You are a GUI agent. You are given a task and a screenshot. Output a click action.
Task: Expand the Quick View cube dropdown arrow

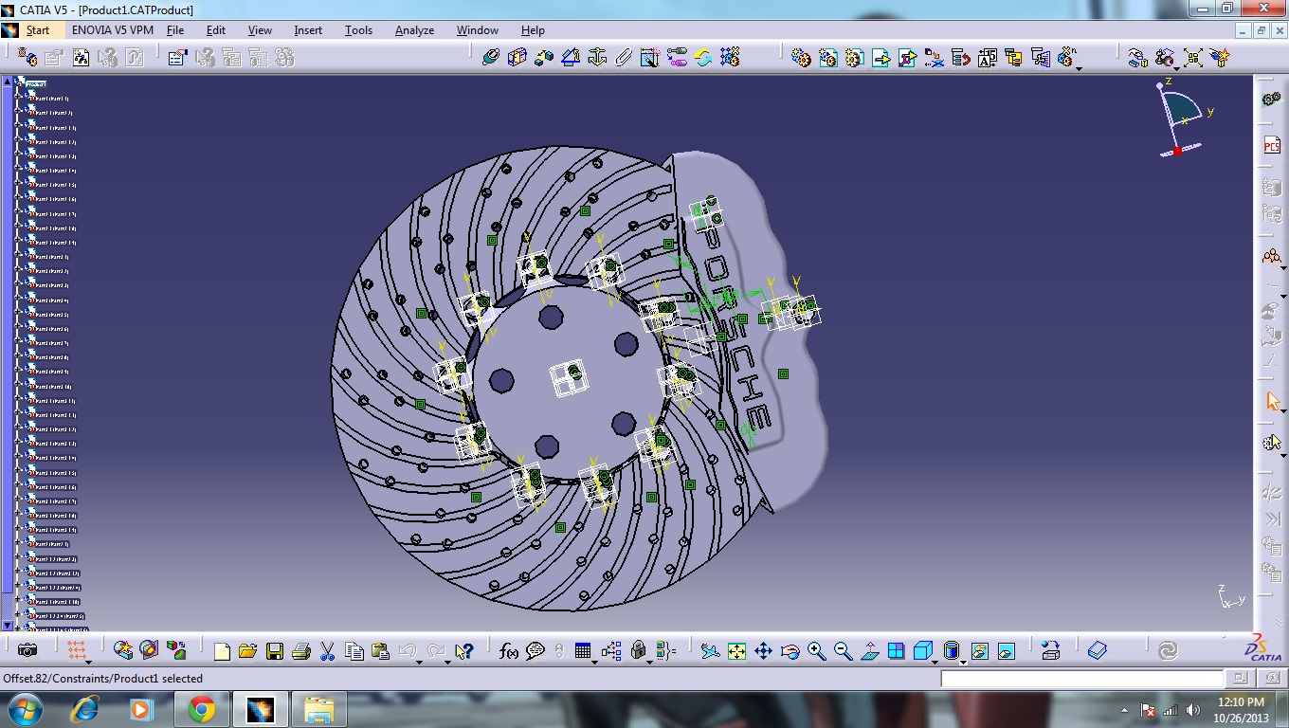(x=935, y=661)
